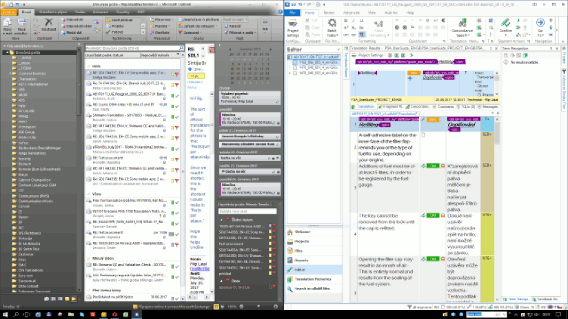568x319 pixels.
Task: Go to next month in Outlook calendar
Action: (x=270, y=49)
